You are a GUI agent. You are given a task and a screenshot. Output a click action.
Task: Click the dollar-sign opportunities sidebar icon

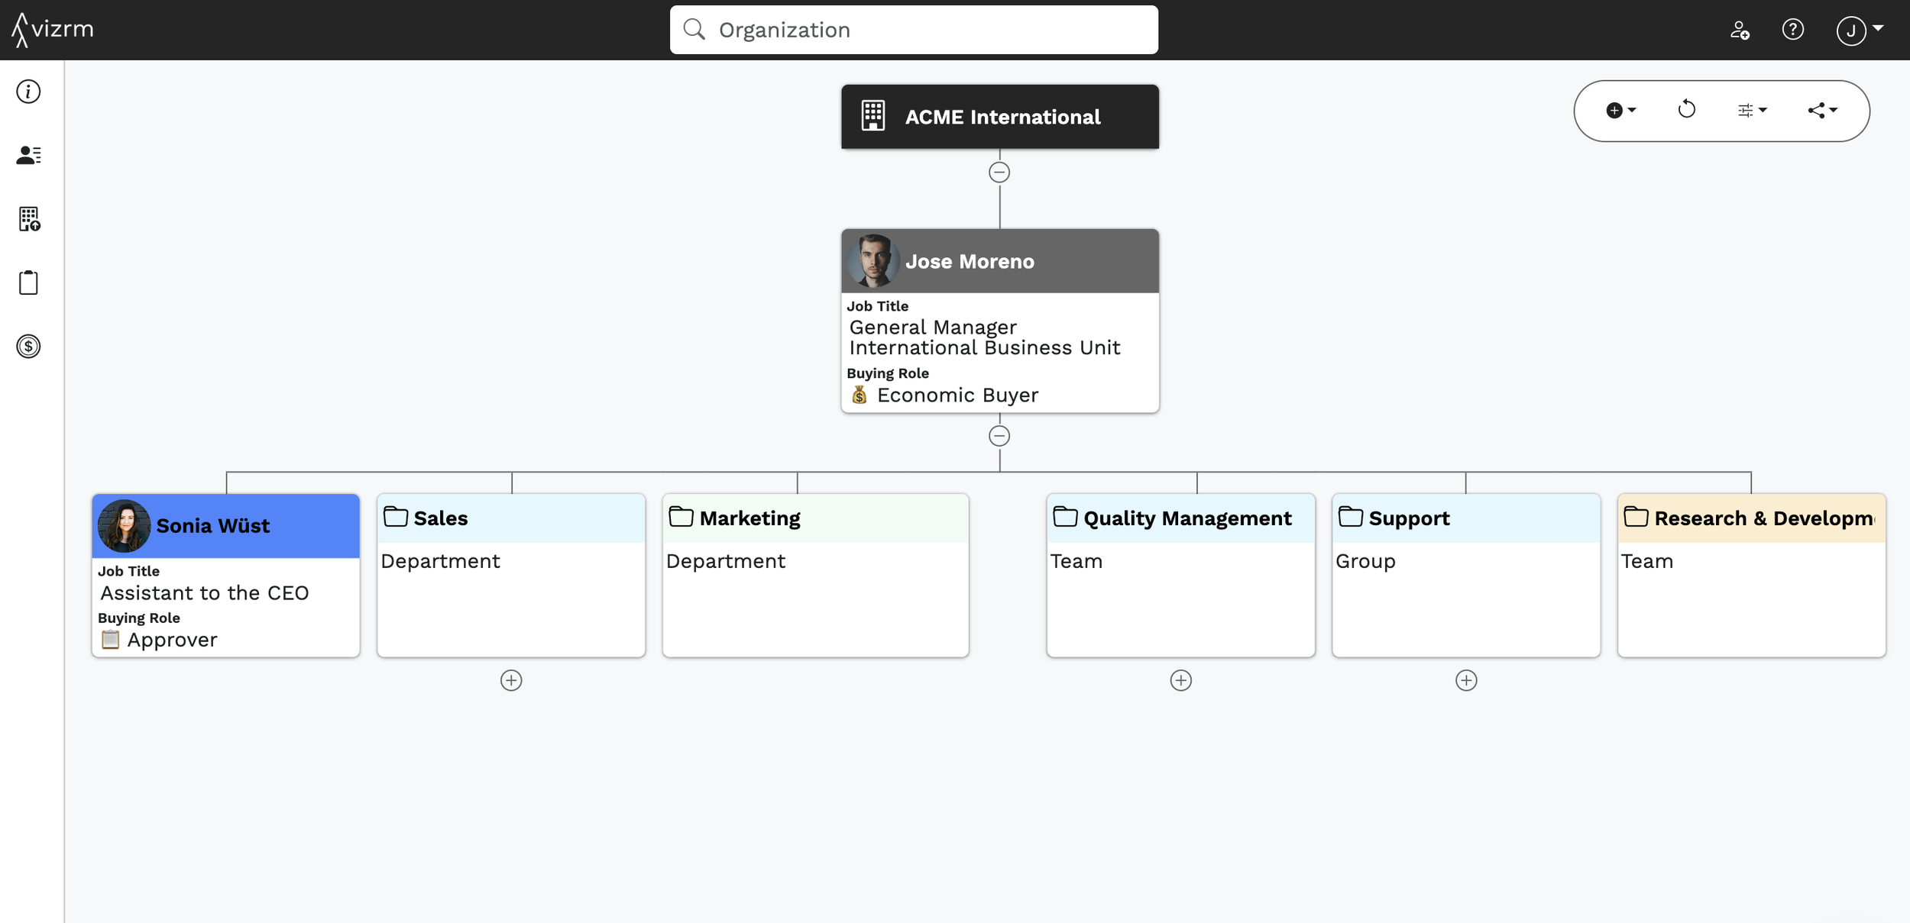pos(28,347)
